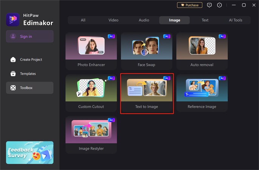The height and width of the screenshot is (170, 259).
Task: Switch to the Video tab
Action: pos(114,20)
